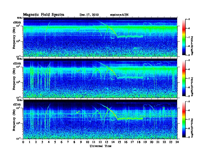Click inside the dH/dt spectrogram plot
This screenshot has height=163, width=211.
tap(100, 37)
